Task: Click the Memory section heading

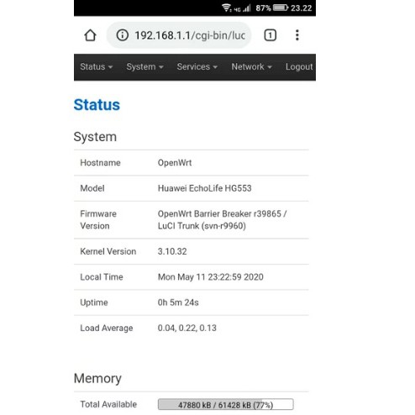Action: (x=97, y=379)
